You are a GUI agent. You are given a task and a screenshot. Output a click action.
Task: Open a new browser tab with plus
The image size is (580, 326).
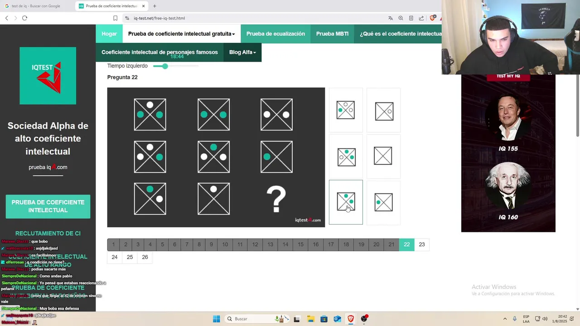155,6
